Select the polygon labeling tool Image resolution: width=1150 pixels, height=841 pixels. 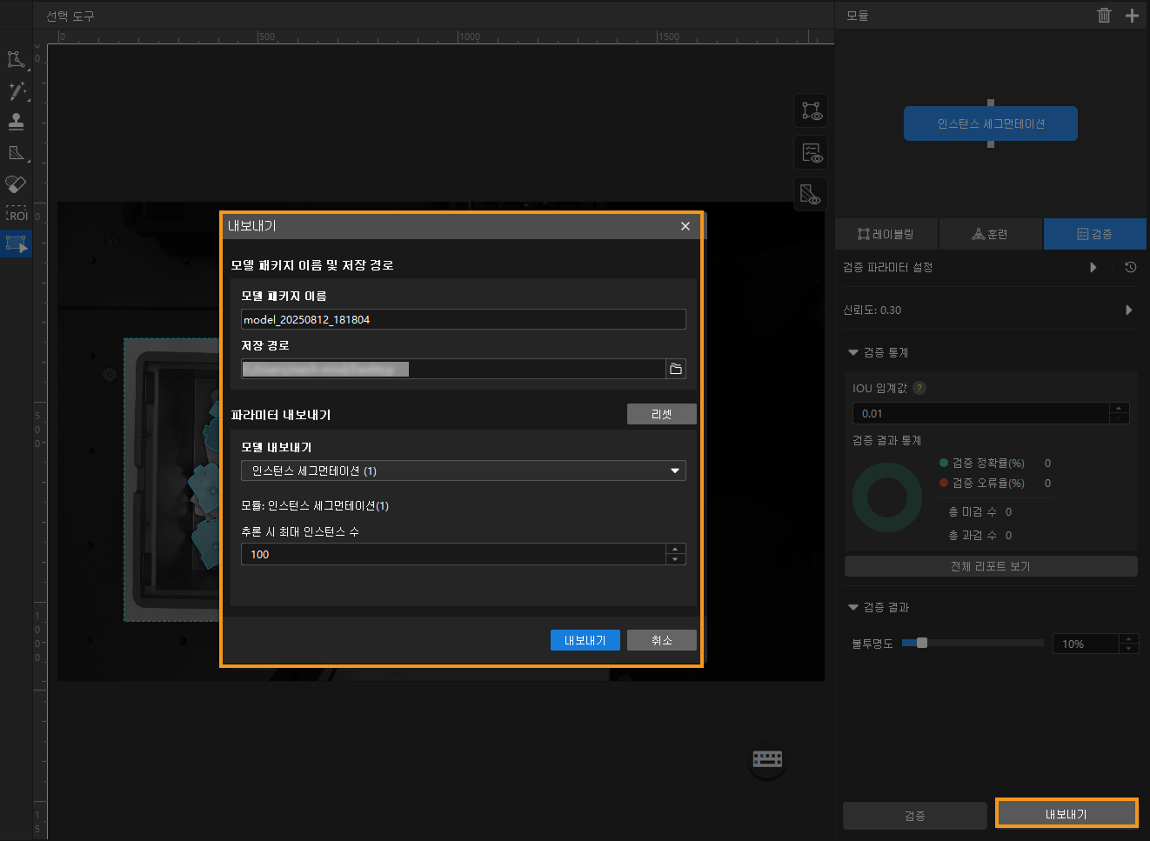click(16, 59)
